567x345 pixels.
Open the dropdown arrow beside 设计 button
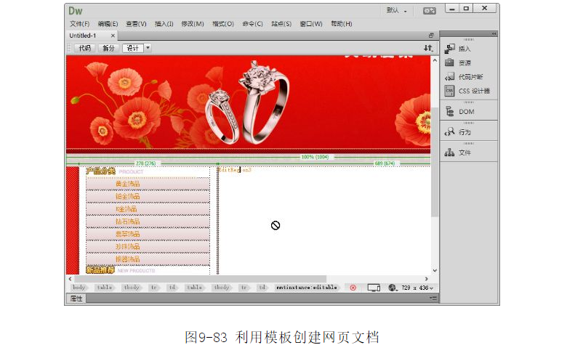[x=148, y=48]
